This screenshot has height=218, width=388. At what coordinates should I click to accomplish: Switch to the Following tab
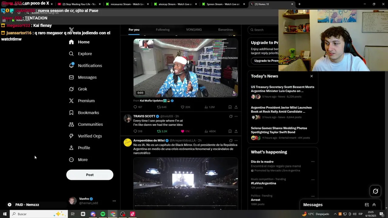(163, 30)
